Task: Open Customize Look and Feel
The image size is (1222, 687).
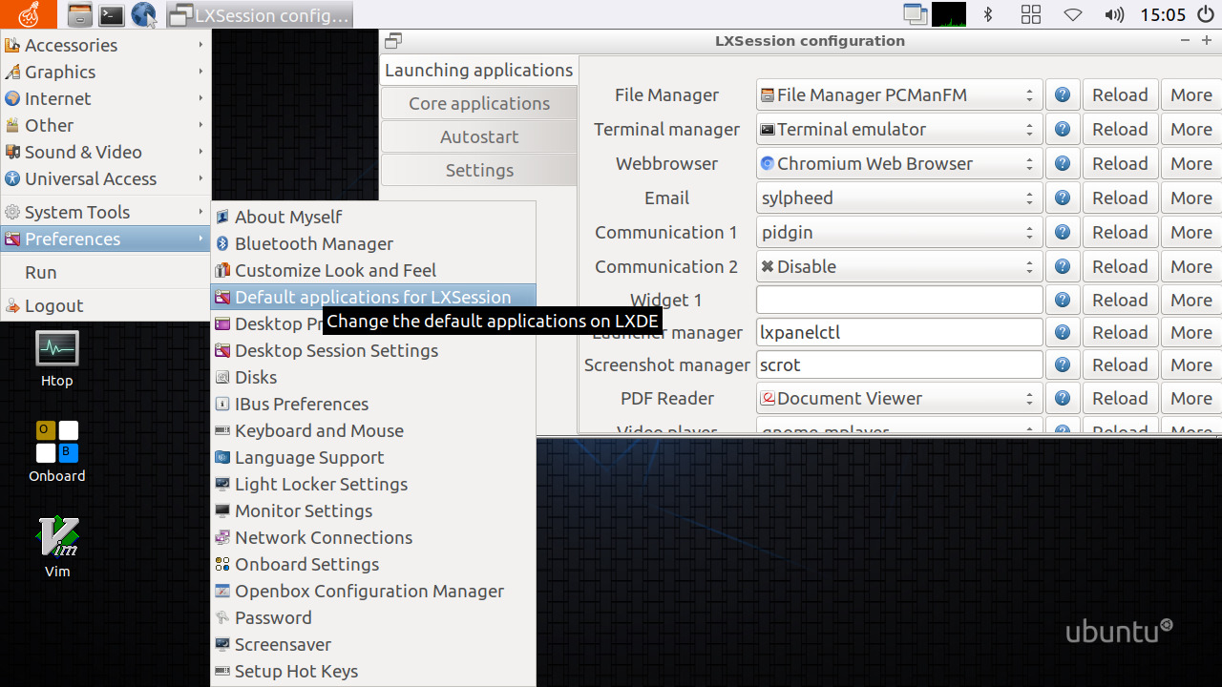Action: (373, 271)
